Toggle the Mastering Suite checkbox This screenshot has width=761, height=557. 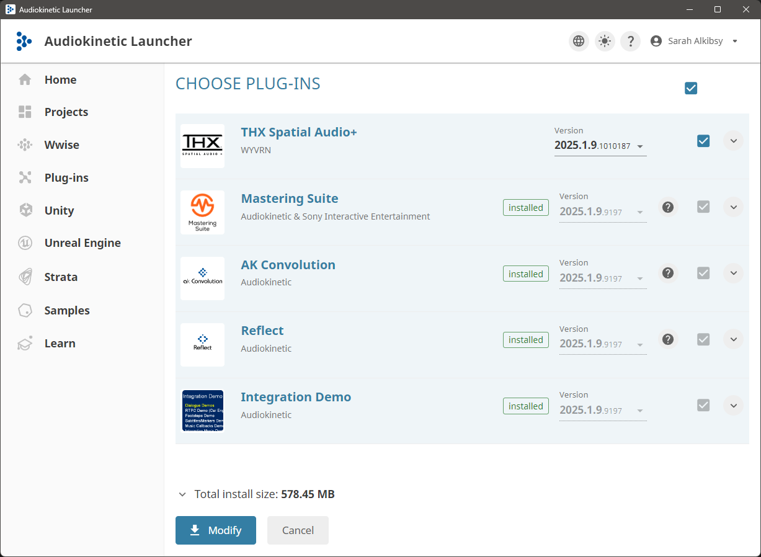[703, 207]
